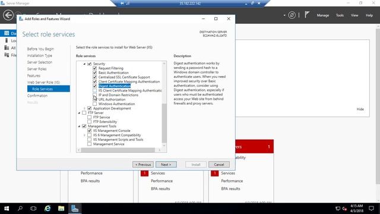Select the Local Server sidebar icon
380x214 pixels.
pyautogui.click(x=7, y=40)
